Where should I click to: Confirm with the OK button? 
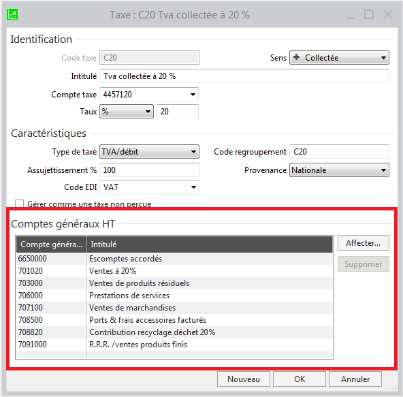click(x=300, y=379)
